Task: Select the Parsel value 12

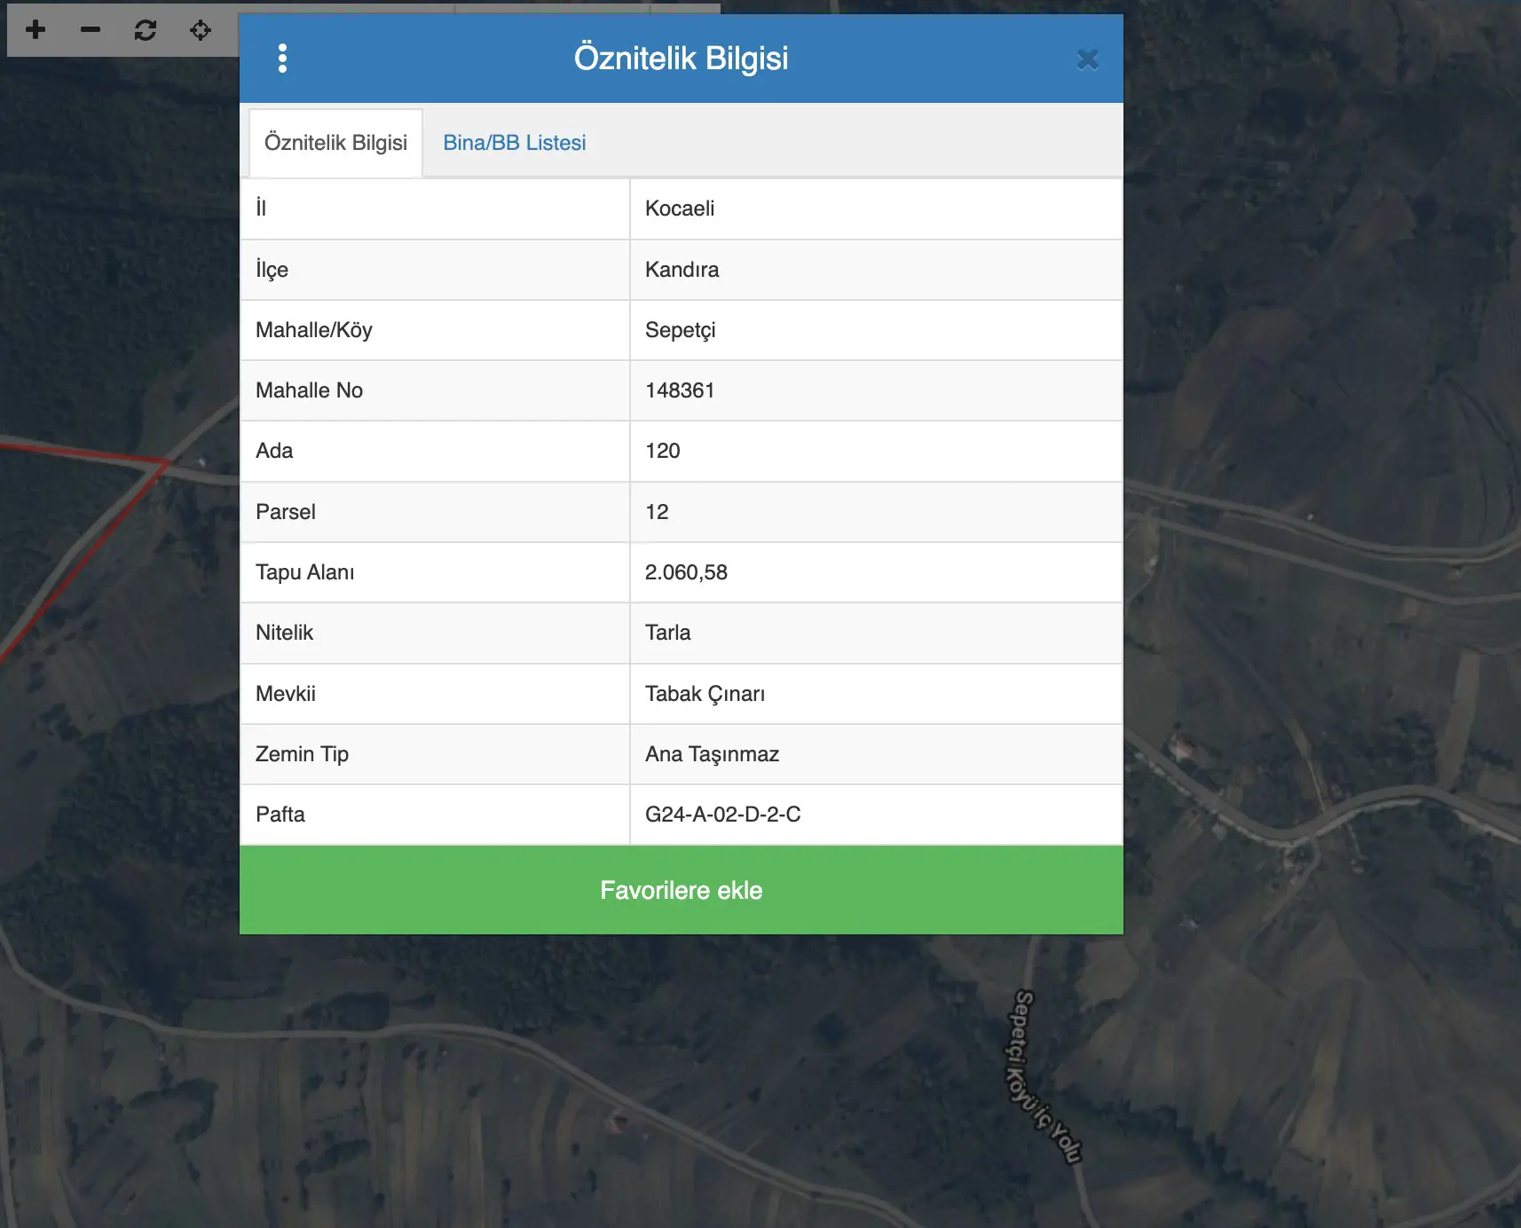Action: point(657,512)
